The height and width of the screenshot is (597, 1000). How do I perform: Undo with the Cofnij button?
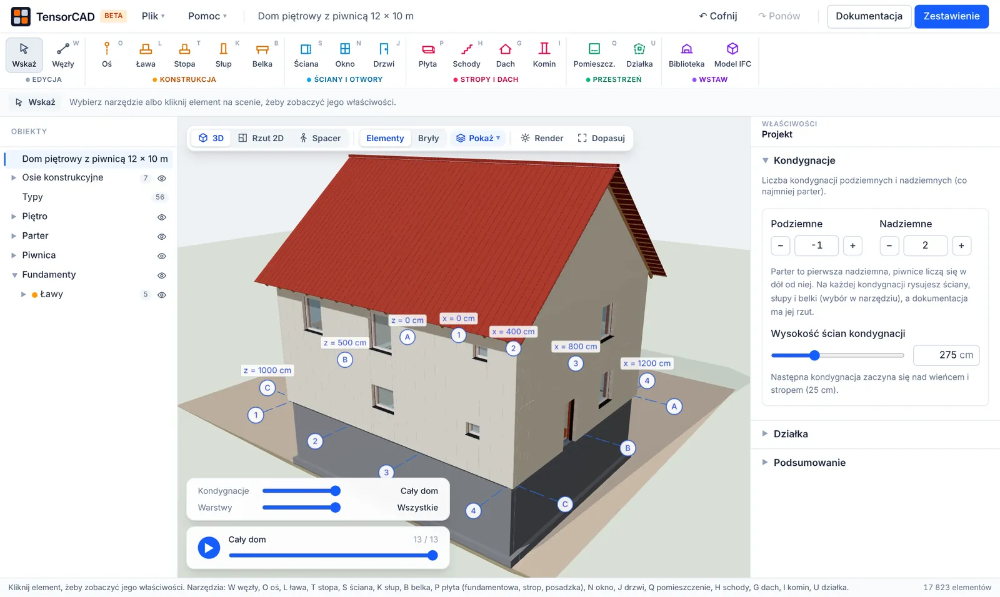coord(718,16)
